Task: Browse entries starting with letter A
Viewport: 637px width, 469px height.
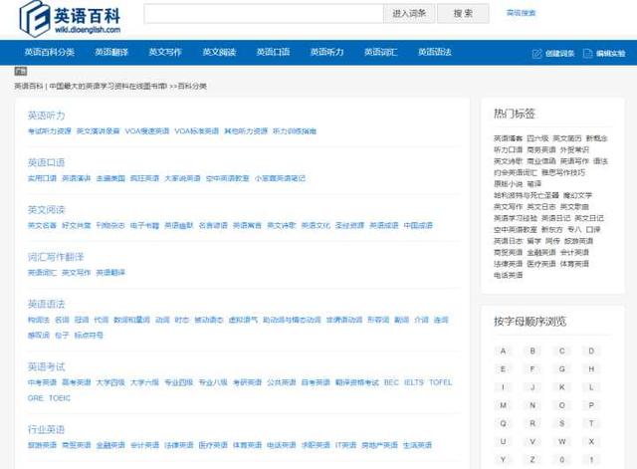Action: click(x=503, y=352)
